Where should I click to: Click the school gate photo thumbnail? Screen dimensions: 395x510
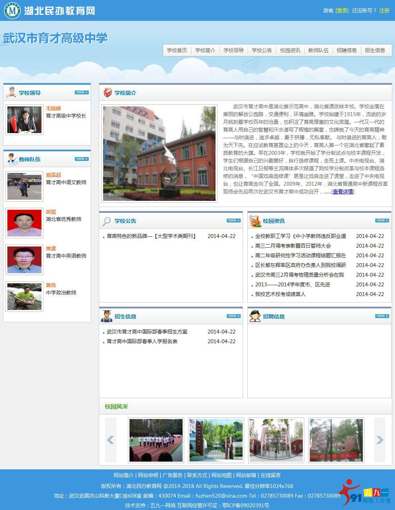coord(216,440)
